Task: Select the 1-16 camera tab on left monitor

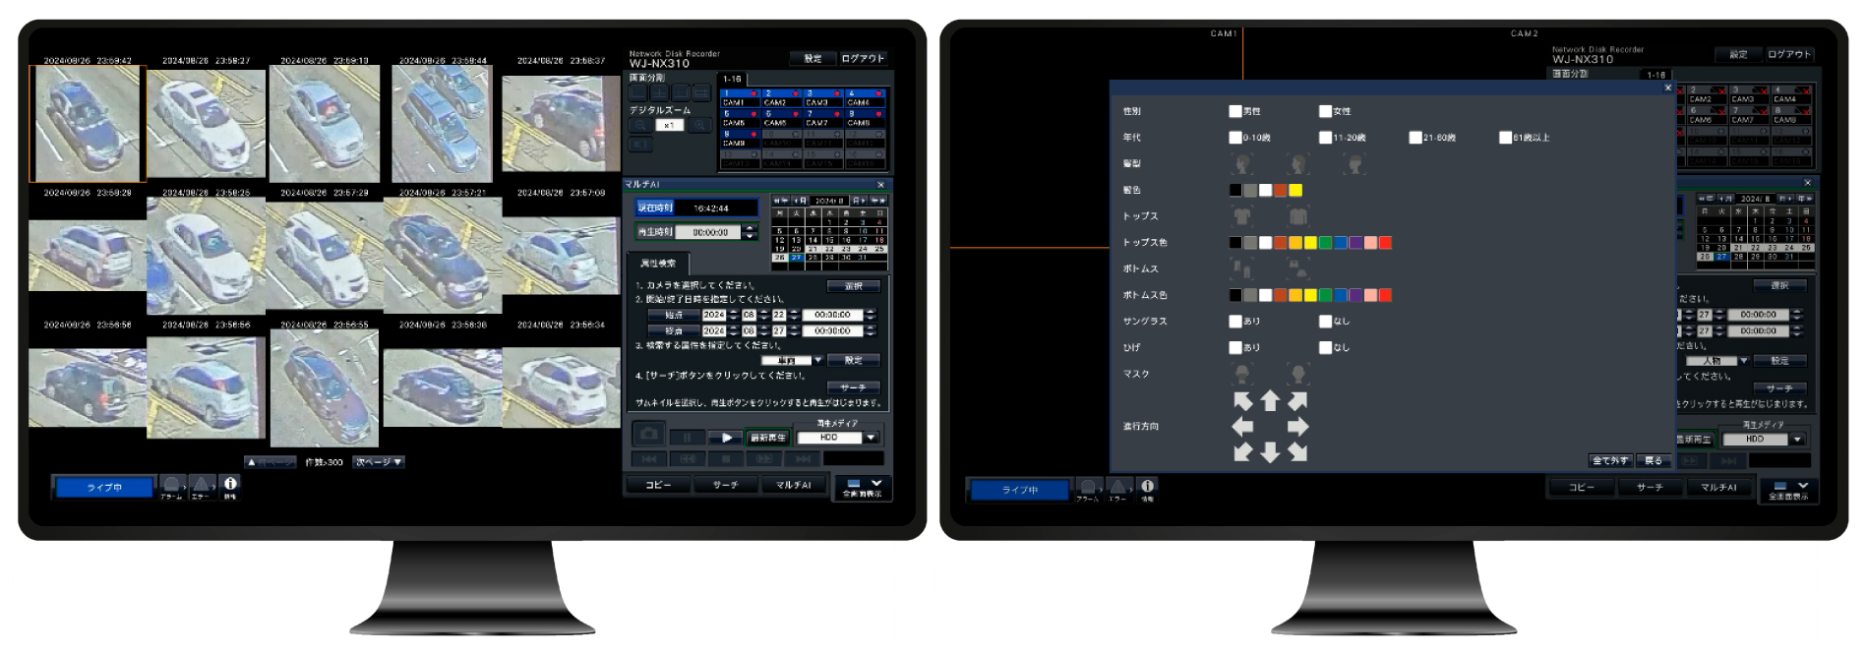Action: coord(733,80)
